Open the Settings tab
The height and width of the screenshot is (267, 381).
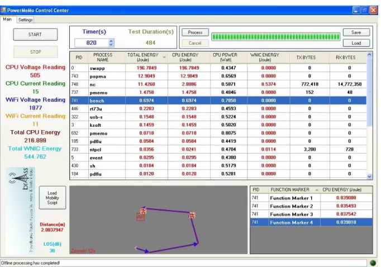click(x=25, y=20)
